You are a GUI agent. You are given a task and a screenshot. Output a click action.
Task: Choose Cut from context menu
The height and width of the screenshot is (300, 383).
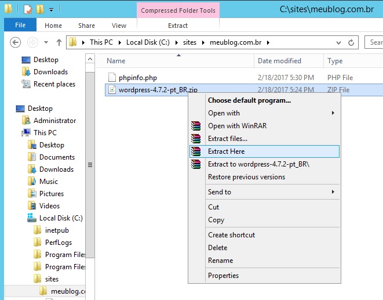click(265, 207)
